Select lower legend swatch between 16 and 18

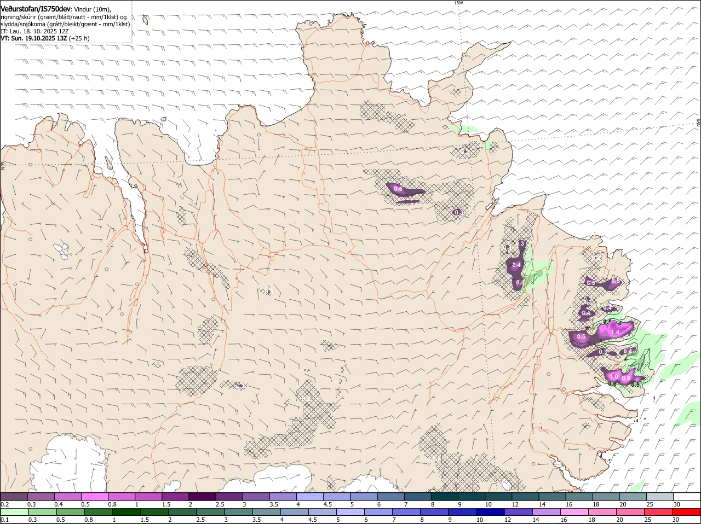tap(575, 512)
